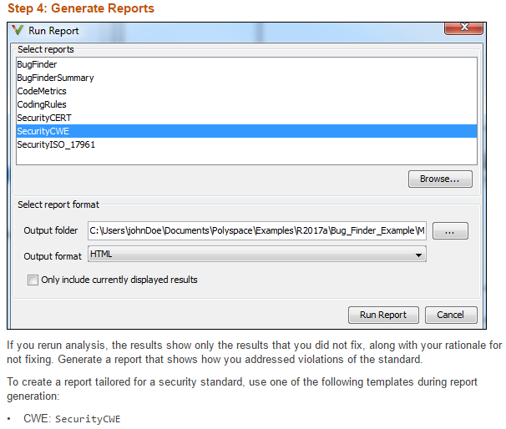The height and width of the screenshot is (429, 506).
Task: Click the Output format label
Action: (53, 256)
